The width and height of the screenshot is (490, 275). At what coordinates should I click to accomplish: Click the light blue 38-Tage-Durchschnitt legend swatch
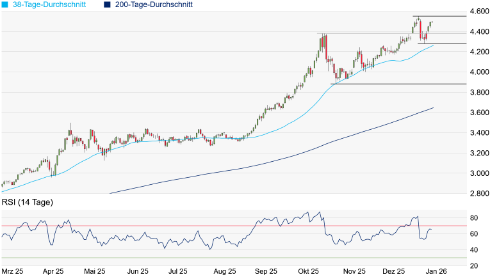click(5, 4)
